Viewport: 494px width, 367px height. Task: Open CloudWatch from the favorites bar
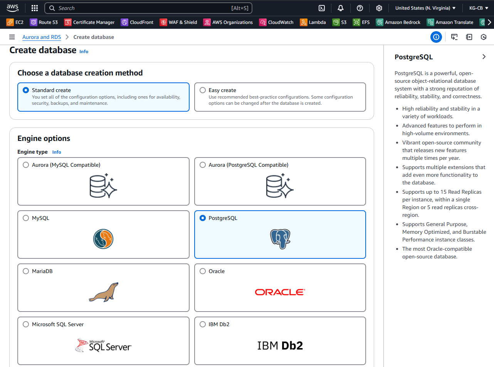click(x=276, y=22)
